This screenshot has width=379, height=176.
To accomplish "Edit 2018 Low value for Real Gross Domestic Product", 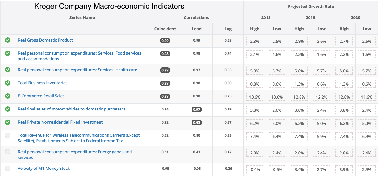I will coord(277,41).
